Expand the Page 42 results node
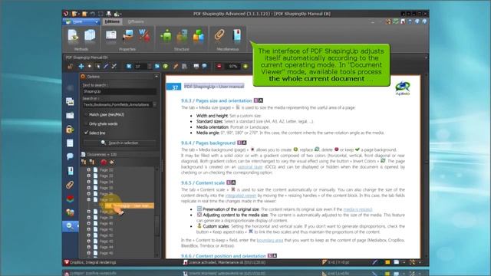491x276 pixels. (x=89, y=235)
